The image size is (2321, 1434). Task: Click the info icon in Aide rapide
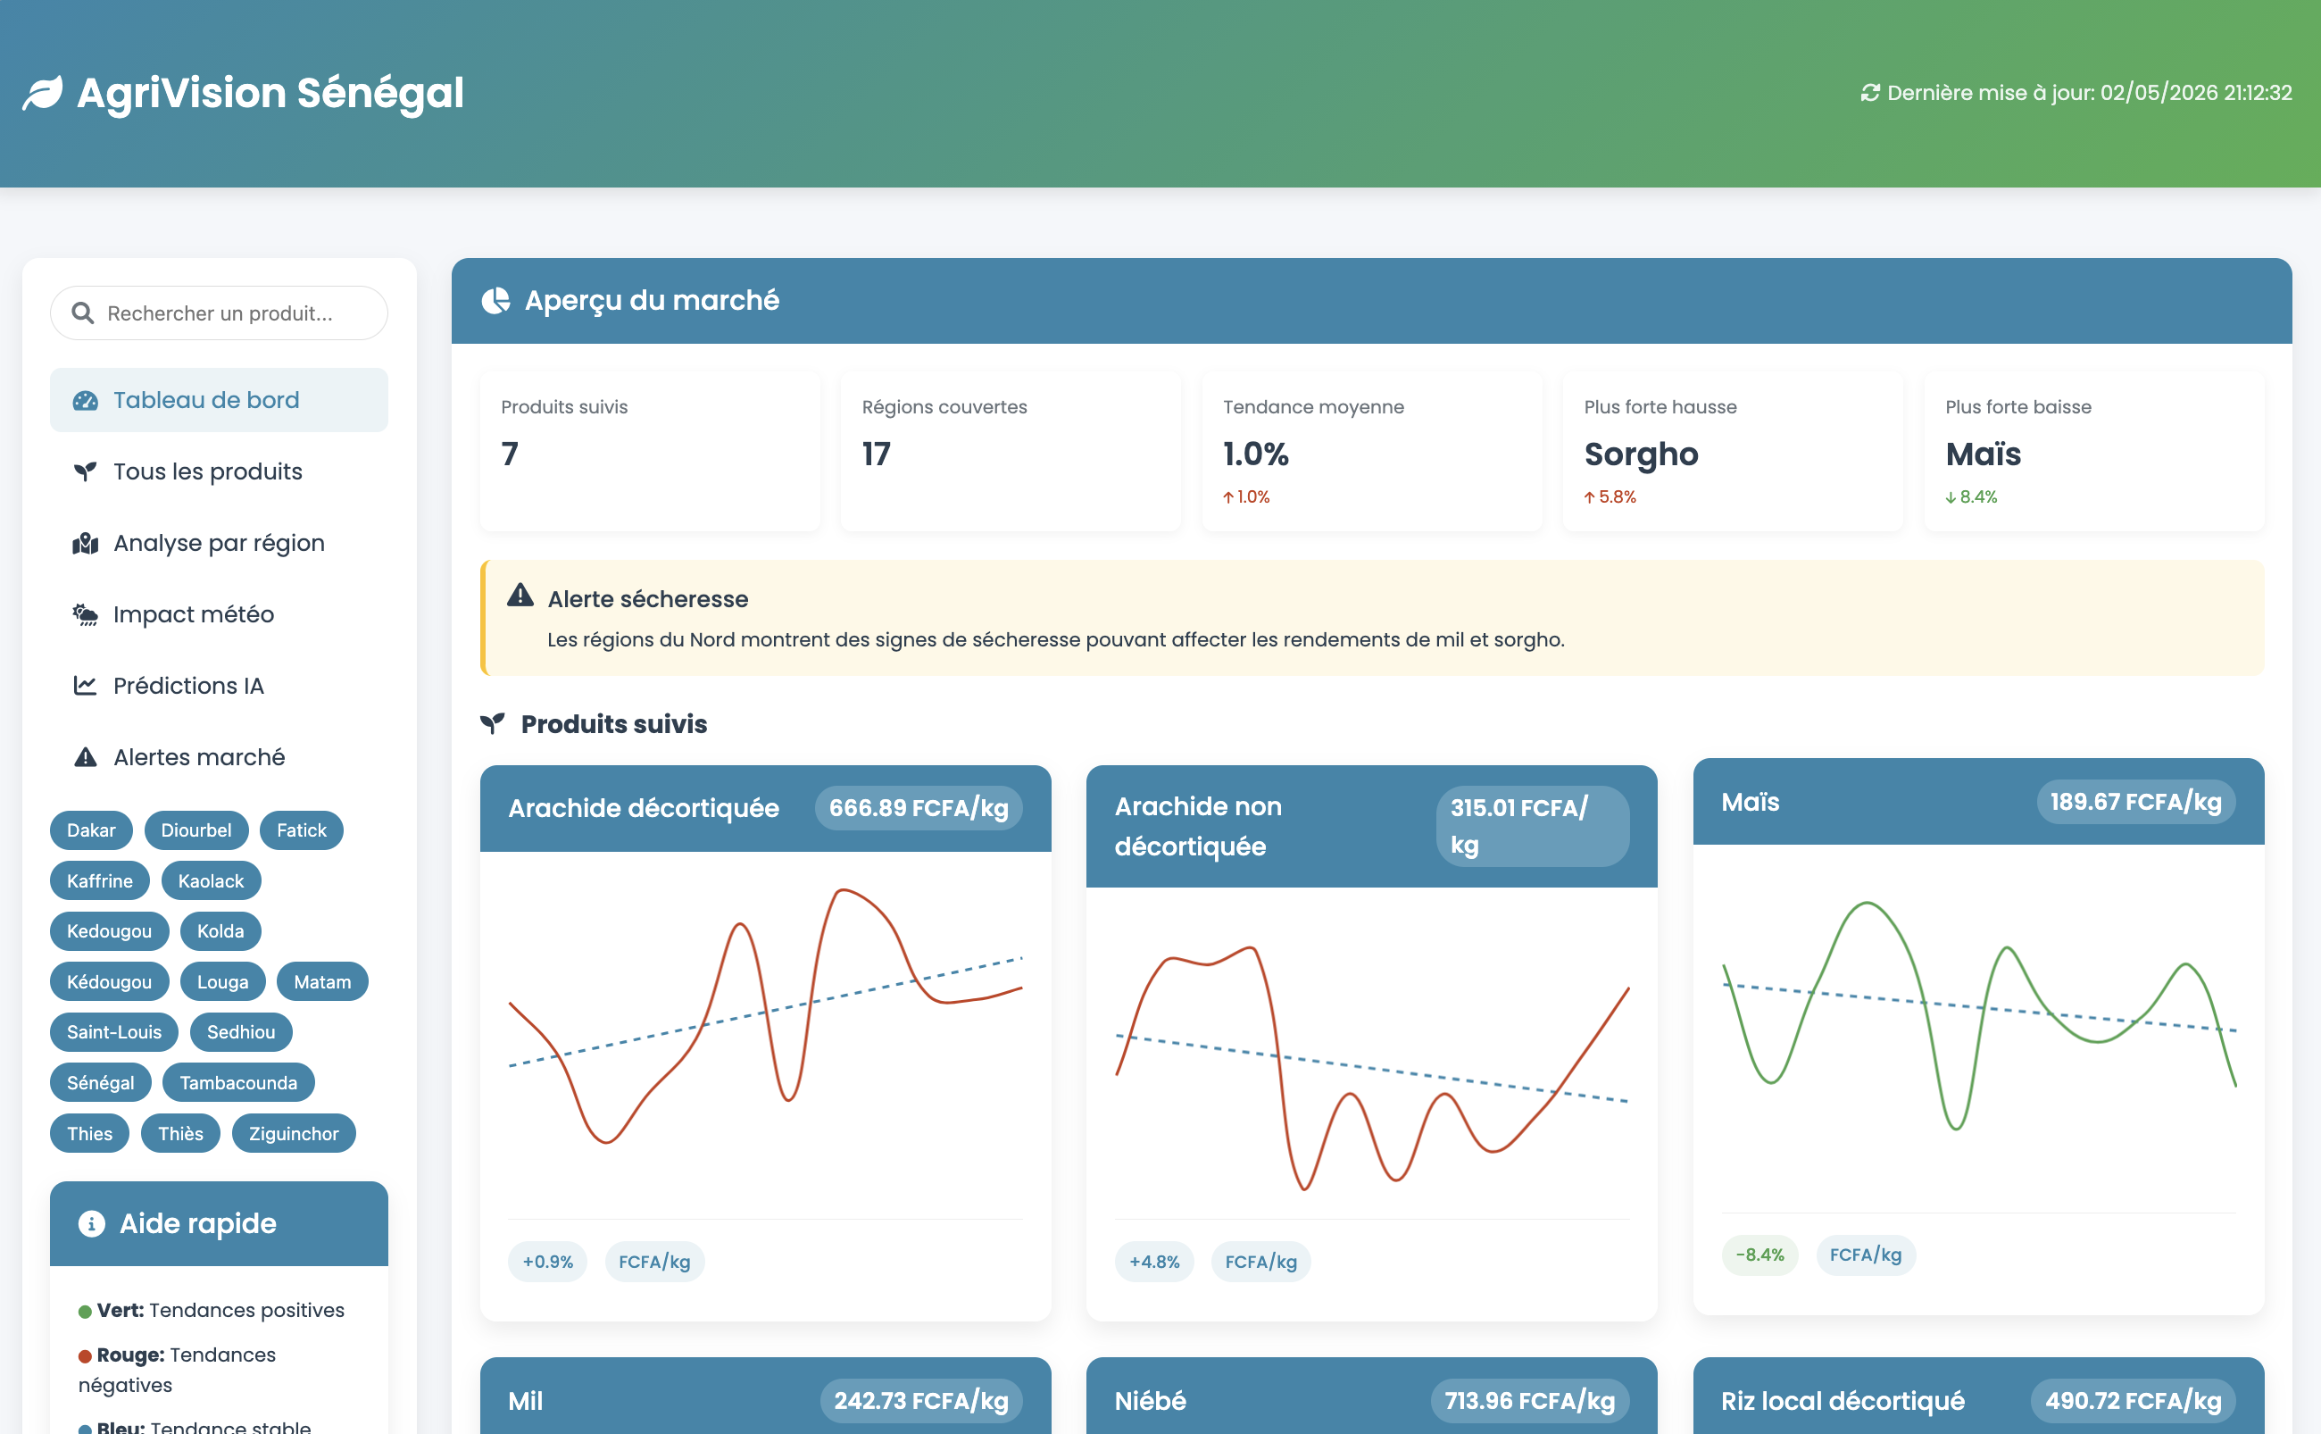pos(91,1223)
